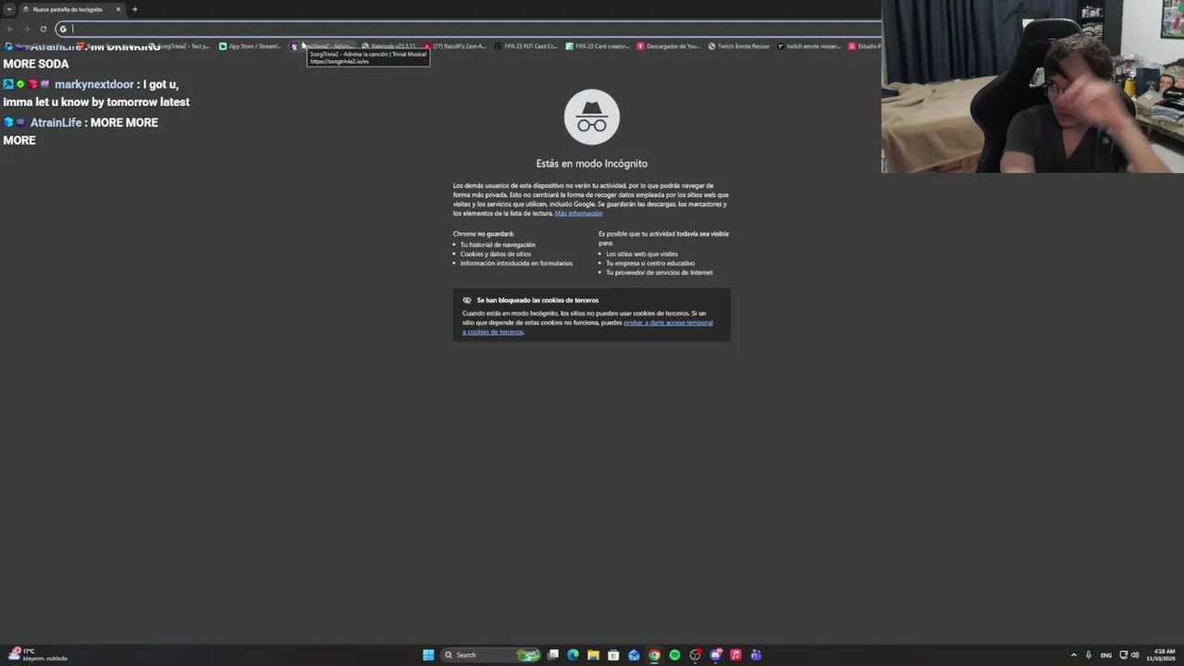
Task: Open the Paletools bookmark
Action: tap(388, 46)
